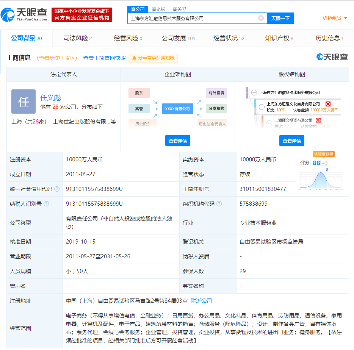Open the 知识产权 tab
This screenshot has width=354, height=350.
pyautogui.click(x=279, y=38)
